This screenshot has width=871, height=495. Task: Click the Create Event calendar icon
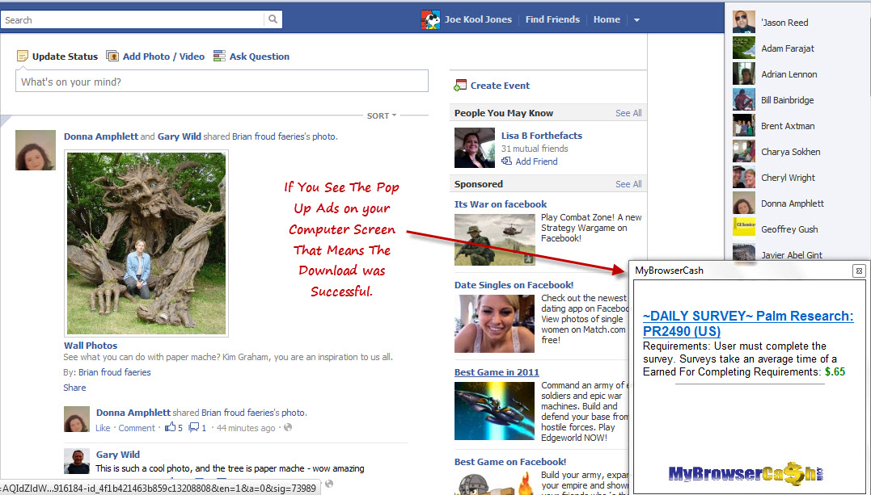coord(460,86)
